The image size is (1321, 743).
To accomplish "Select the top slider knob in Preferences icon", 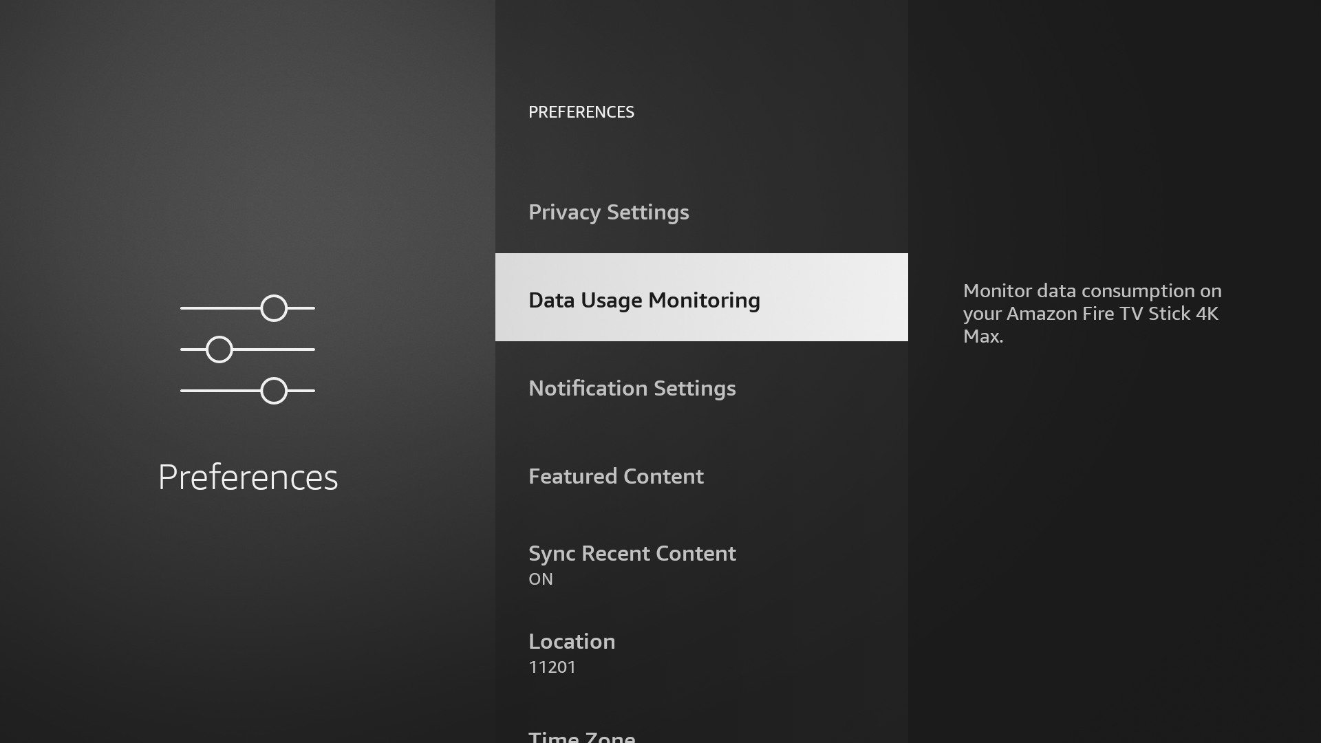I will tap(274, 308).
